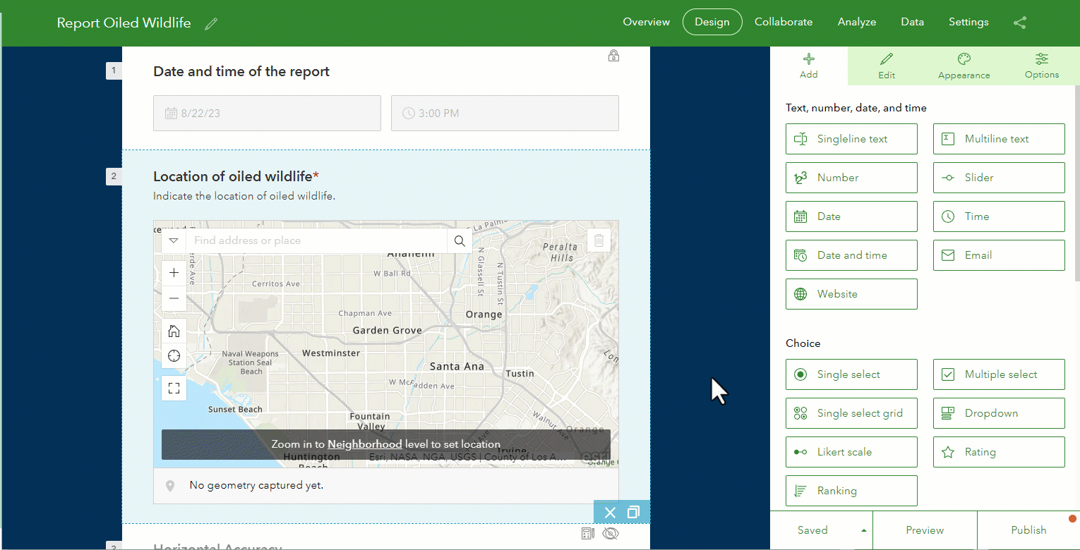Screen dimensions: 1080x550
Task: Switch to the Appearance tab
Action: coord(964,66)
